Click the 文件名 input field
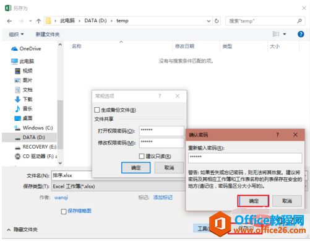The height and width of the screenshot is (241, 310). coord(72,175)
